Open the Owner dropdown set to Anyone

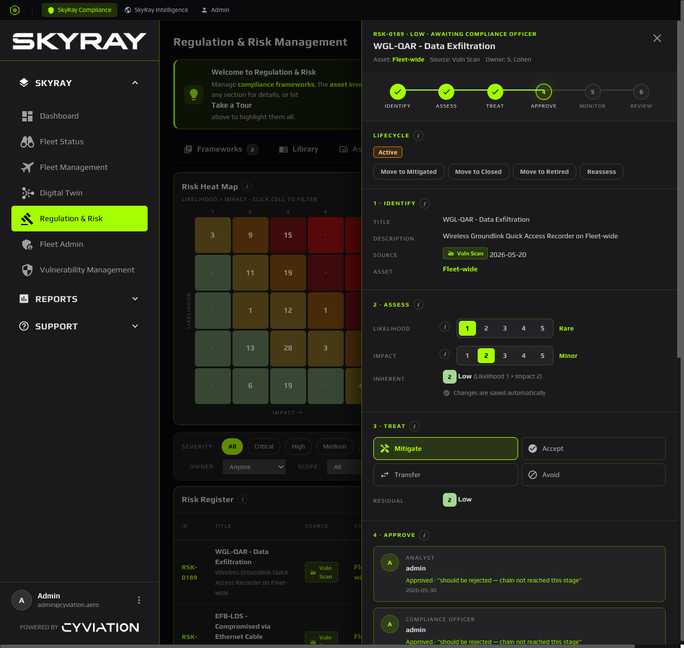point(255,467)
